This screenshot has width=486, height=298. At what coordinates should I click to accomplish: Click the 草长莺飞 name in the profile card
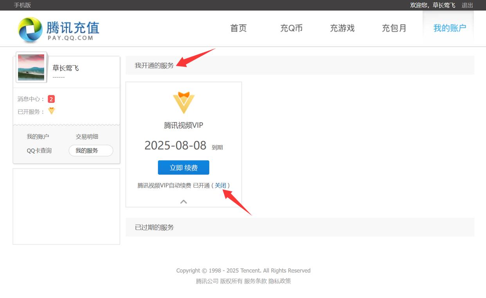pyautogui.click(x=66, y=68)
